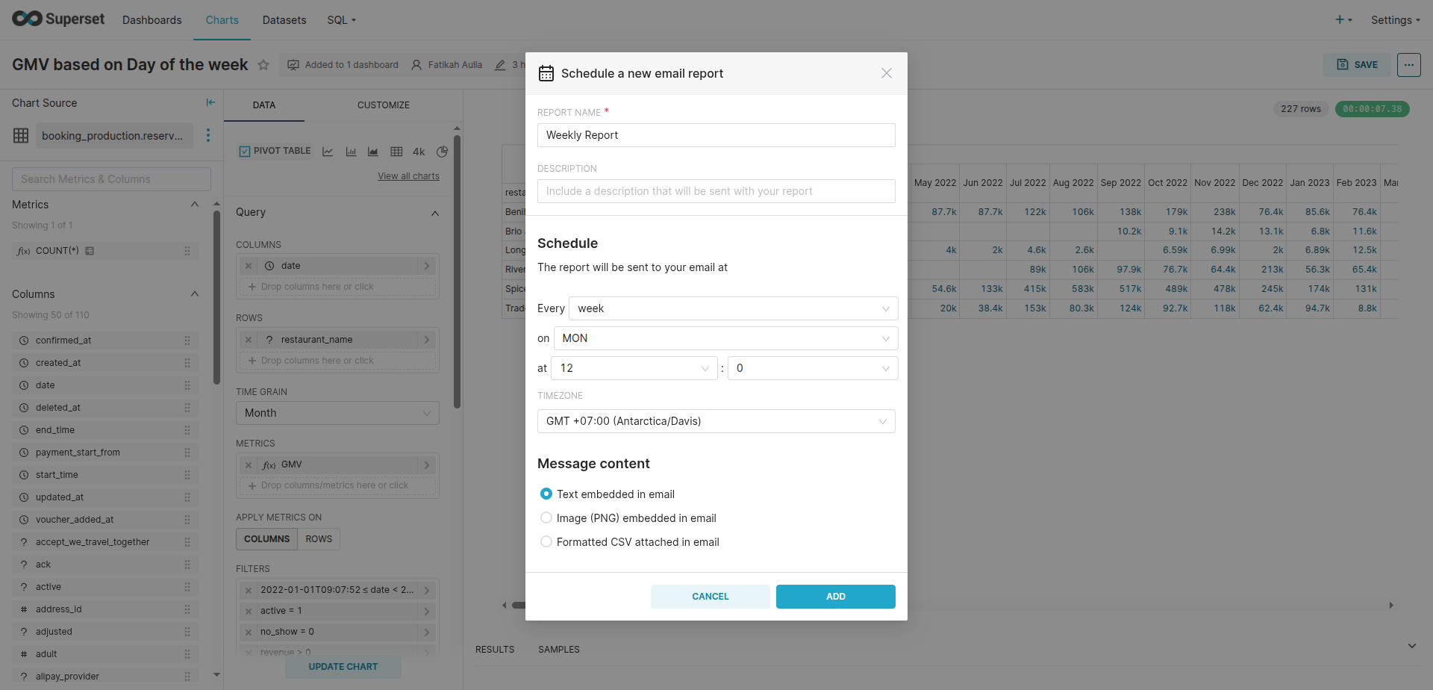This screenshot has height=690, width=1433.
Task: Open the MON day-of-week dropdown
Action: coord(725,338)
